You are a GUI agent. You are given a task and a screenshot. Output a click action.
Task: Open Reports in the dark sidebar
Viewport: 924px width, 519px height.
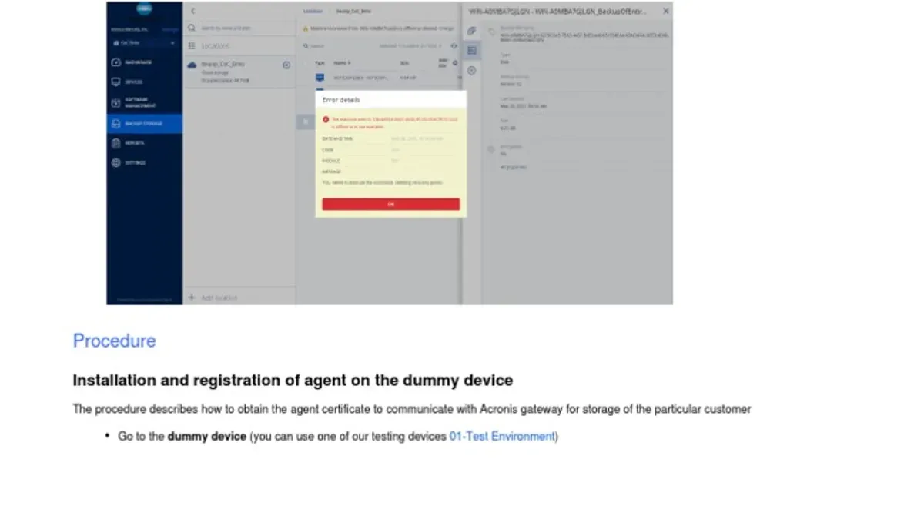[145, 143]
